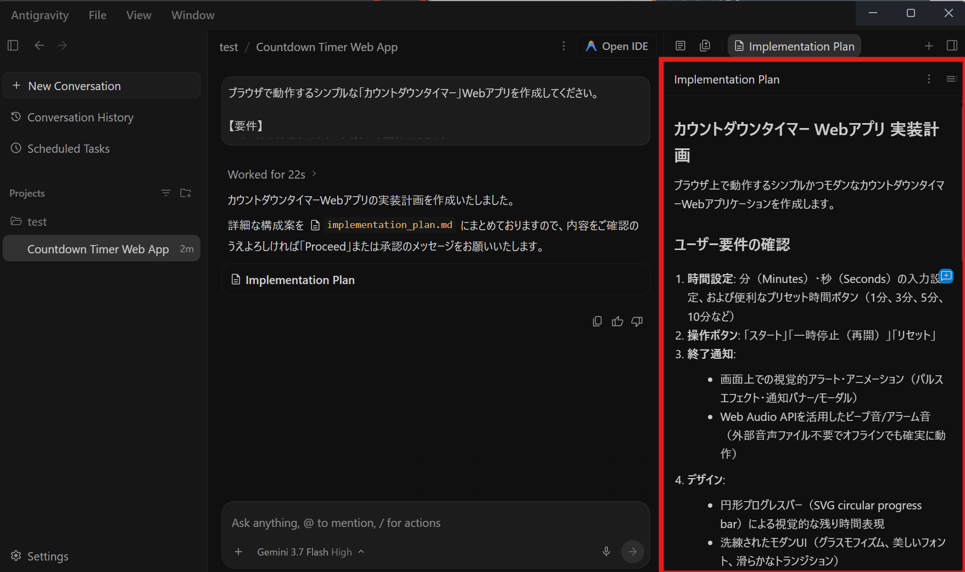
Task: Toggle the right side panel icon
Action: 952,46
